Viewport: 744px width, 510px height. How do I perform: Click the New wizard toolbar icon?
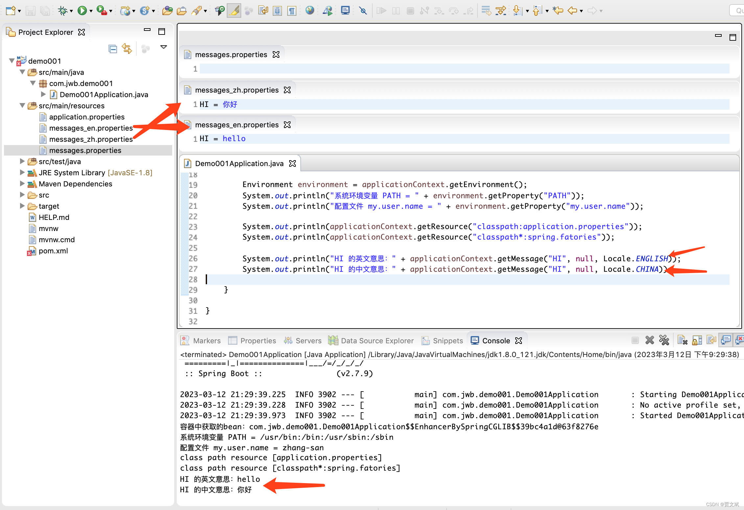pyautogui.click(x=11, y=11)
